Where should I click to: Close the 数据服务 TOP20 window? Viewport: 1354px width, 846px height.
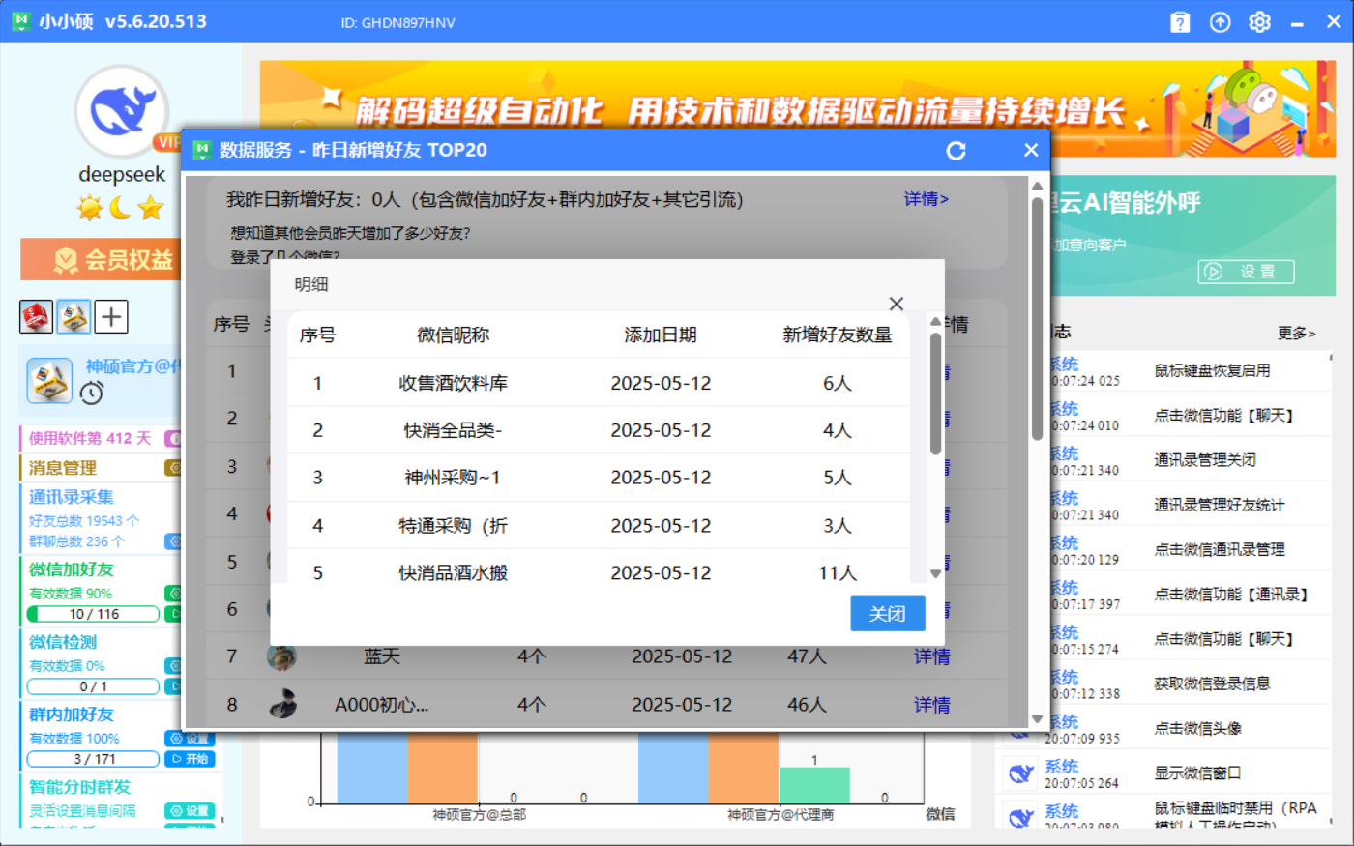tap(1031, 150)
